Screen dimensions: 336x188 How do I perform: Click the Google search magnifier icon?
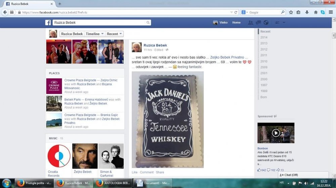coord(283,12)
